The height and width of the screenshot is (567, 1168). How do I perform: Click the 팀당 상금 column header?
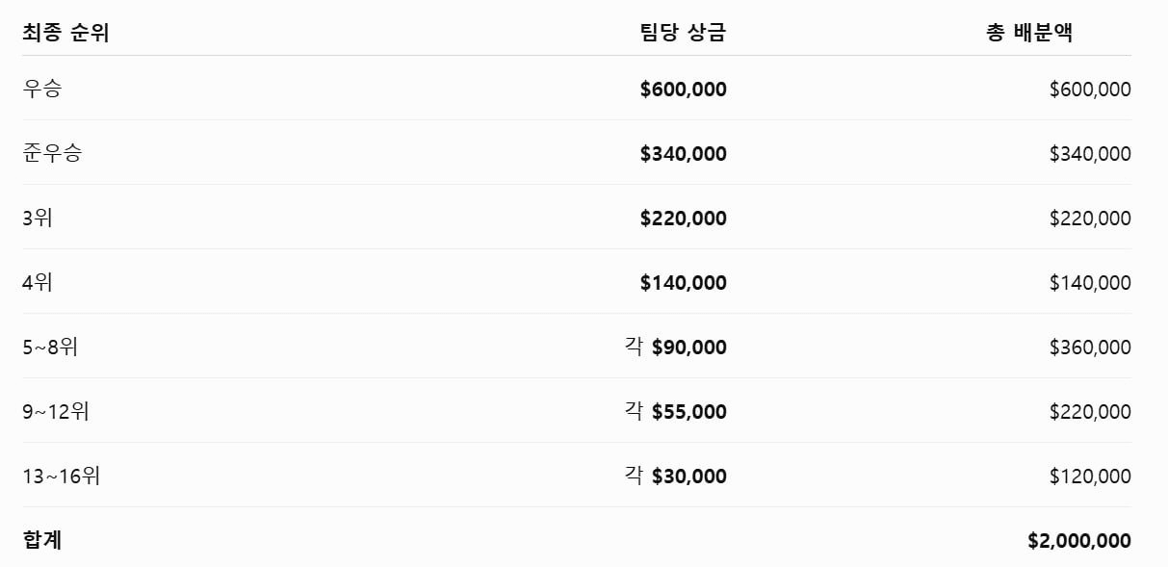pyautogui.click(x=683, y=33)
